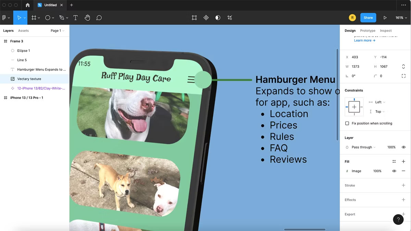Open the 161% zoom dropdown
411x231 pixels.
[401, 18]
